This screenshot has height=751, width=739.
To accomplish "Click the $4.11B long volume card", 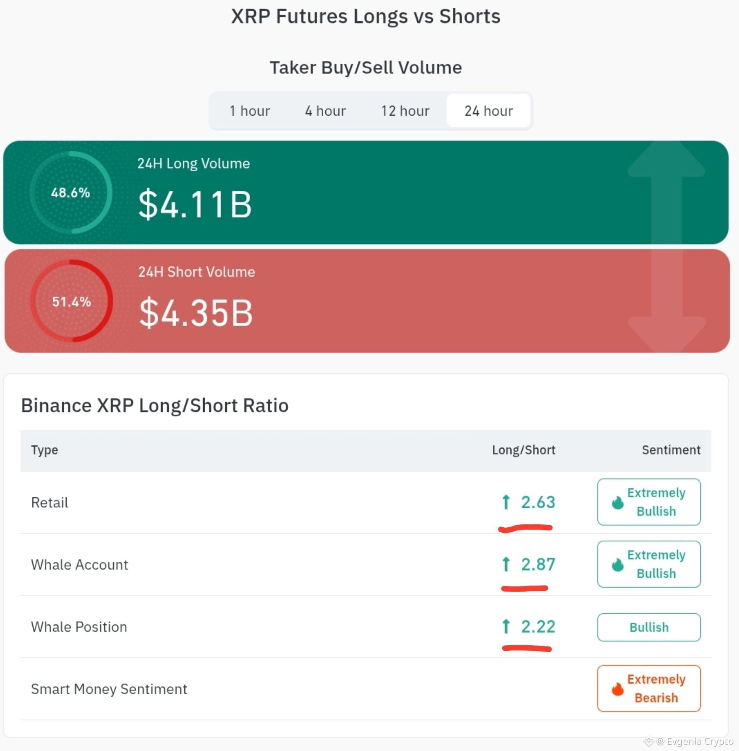I will (366, 193).
